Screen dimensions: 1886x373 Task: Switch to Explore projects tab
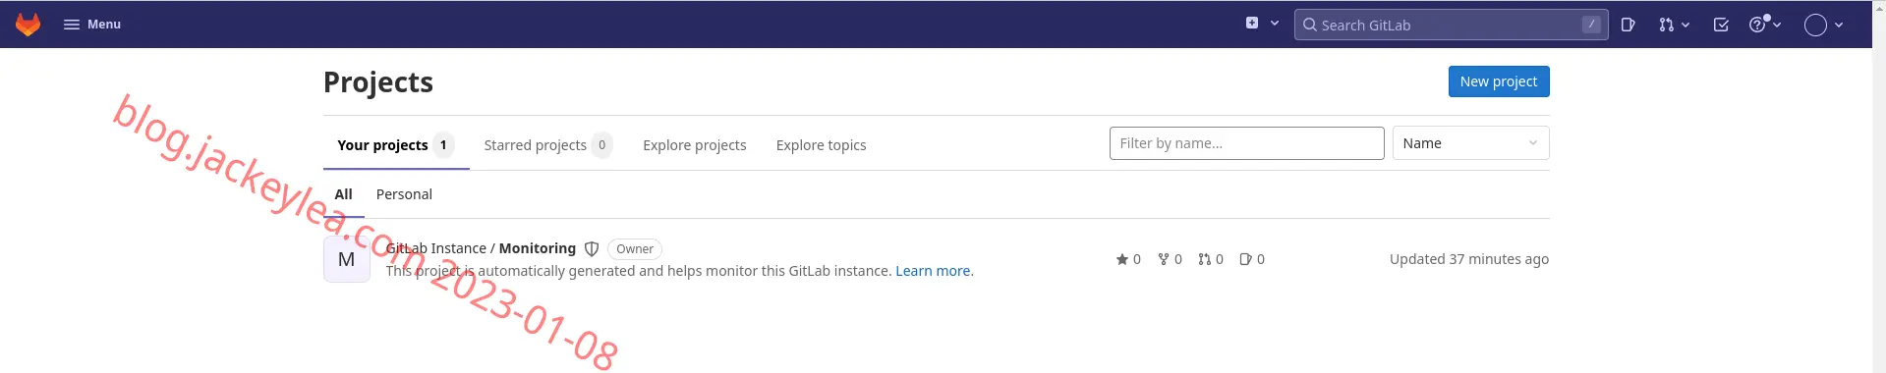coord(695,145)
